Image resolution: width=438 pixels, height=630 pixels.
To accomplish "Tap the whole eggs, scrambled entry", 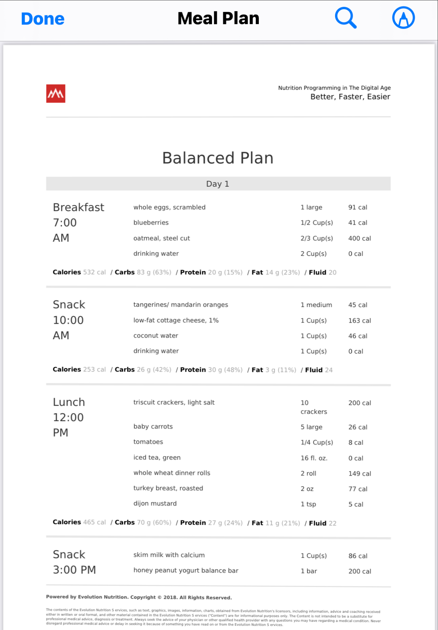I will 169,207.
